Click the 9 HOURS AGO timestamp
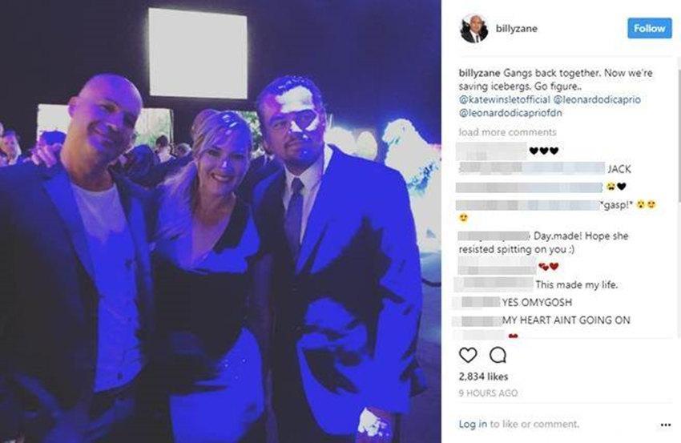This screenshot has width=681, height=443. point(488,393)
